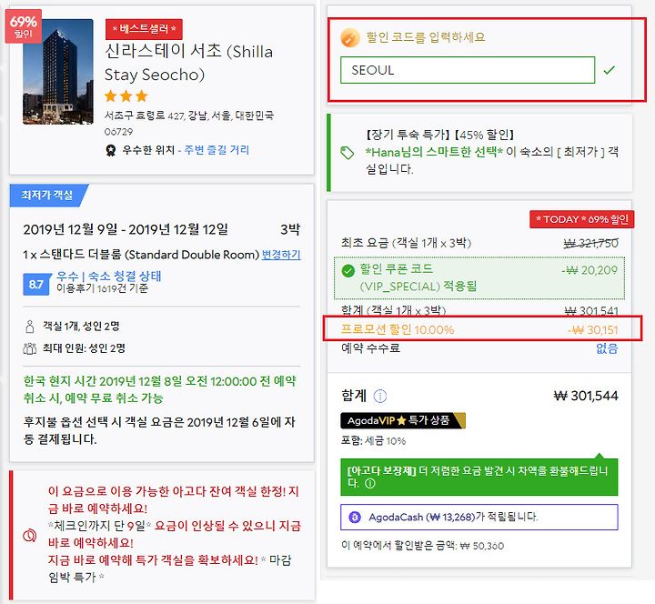Click the 최저가 객실 blue tab label
Viewport: 655px width, 604px height.
tap(47, 195)
